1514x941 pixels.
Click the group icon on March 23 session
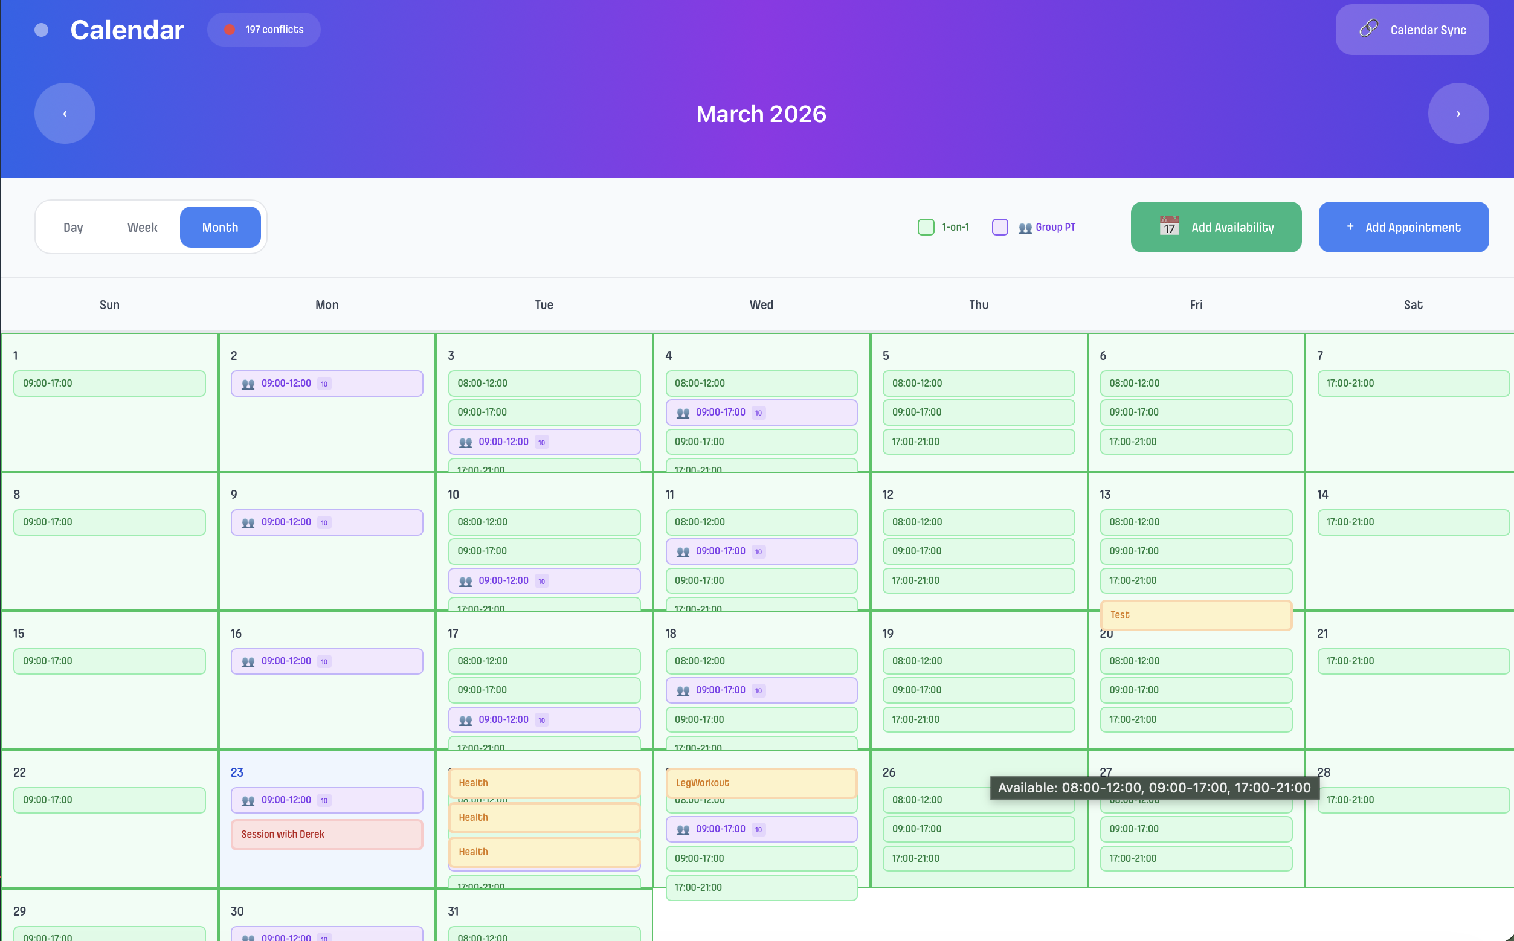(x=248, y=800)
